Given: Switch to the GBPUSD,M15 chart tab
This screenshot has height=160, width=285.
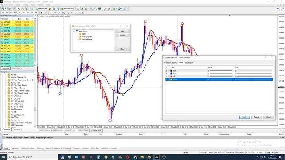Looking at the screenshot, I should point(45,130).
